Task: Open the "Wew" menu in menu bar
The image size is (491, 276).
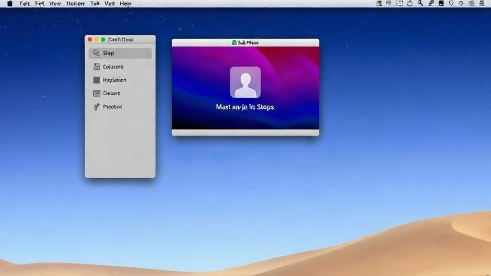Action: coord(55,4)
